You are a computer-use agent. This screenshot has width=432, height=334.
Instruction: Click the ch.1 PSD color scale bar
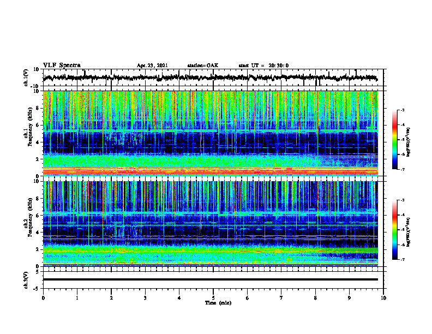tap(395, 140)
